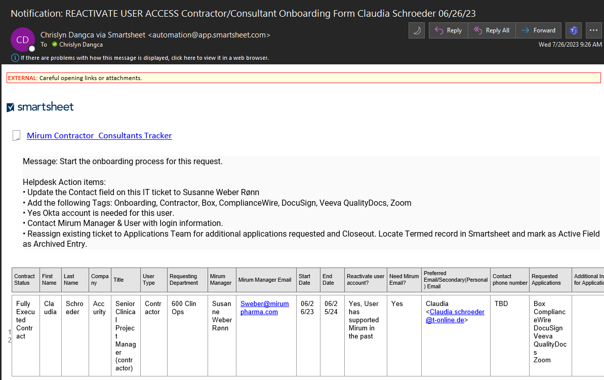Click the Company column header
604x380 pixels.
coord(100,279)
